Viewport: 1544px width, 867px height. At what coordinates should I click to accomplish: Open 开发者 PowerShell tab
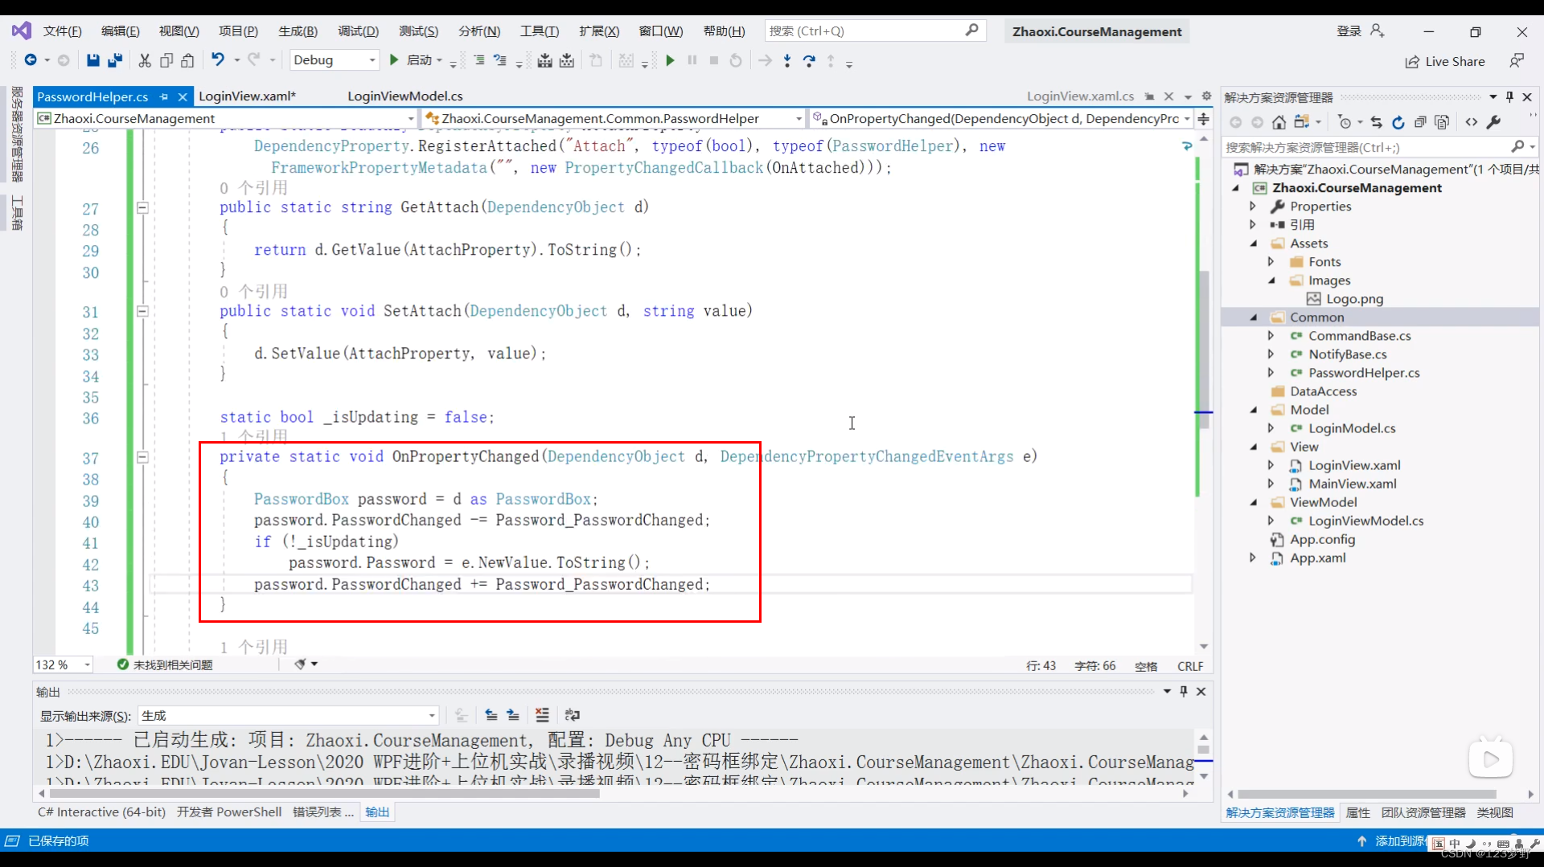coord(229,812)
